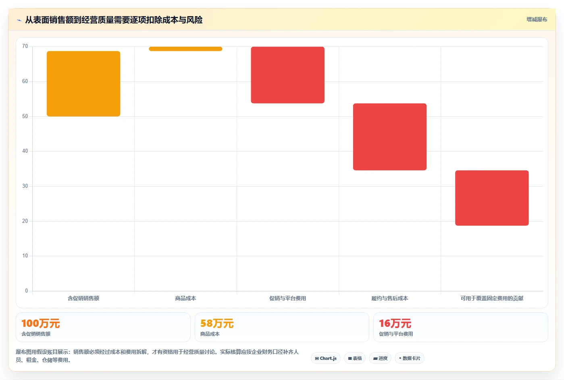Click the 表格 chip
Image resolution: width=564 pixels, height=380 pixels.
pyautogui.click(x=355, y=358)
